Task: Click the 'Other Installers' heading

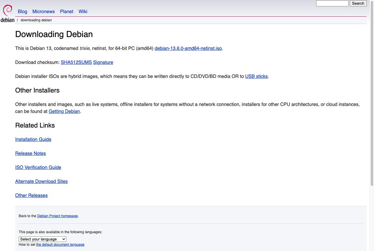Action: pyautogui.click(x=37, y=90)
